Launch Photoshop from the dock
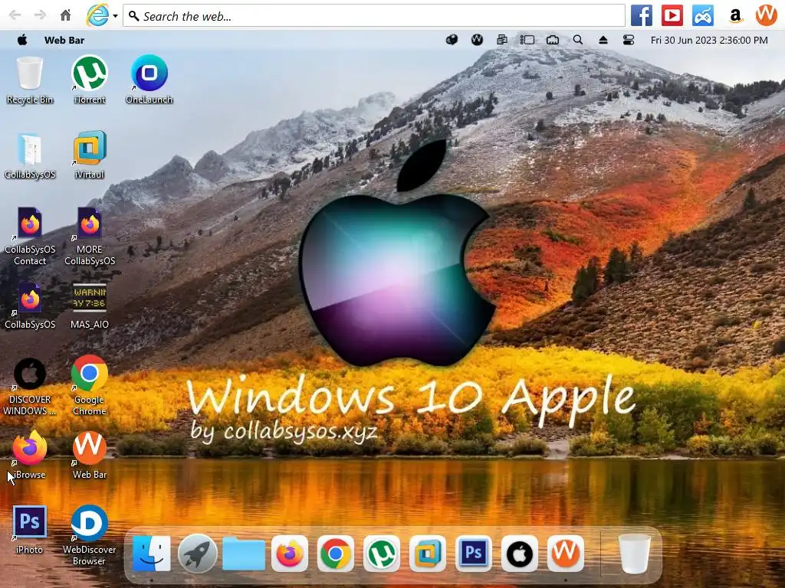Viewport: 785px width, 588px height. click(474, 554)
